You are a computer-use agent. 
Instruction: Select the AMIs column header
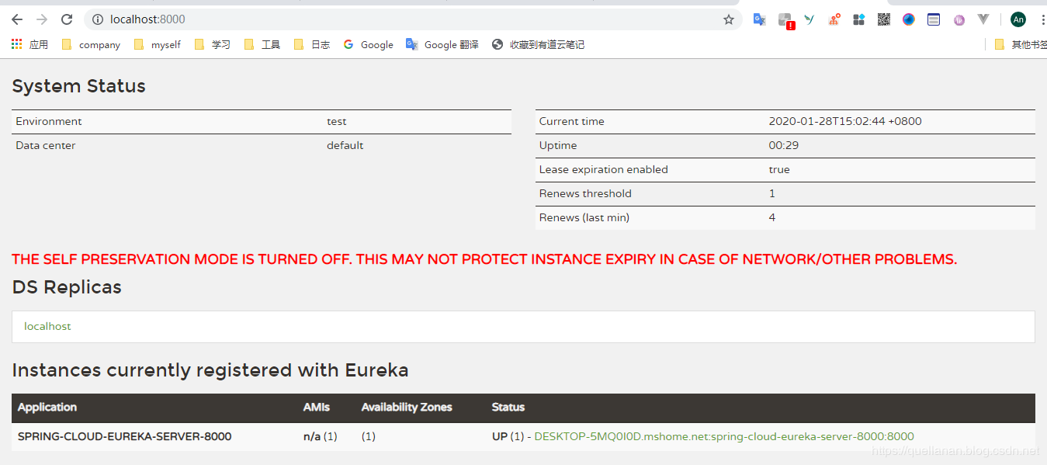[317, 407]
